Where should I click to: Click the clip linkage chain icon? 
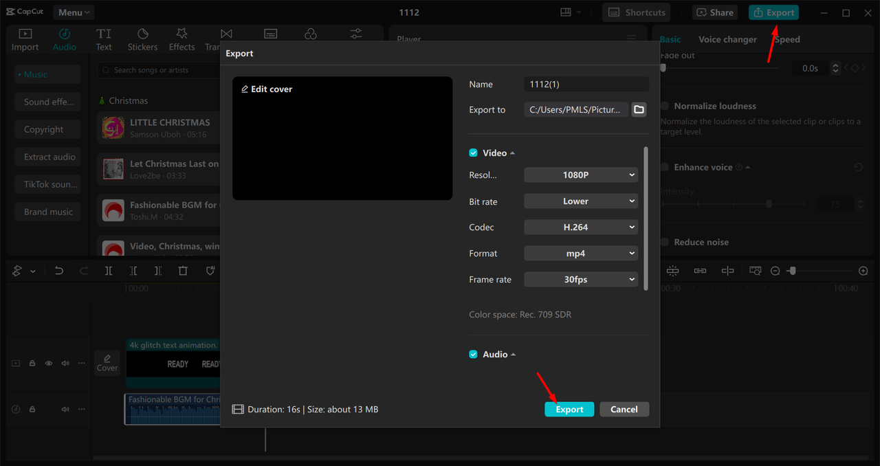700,271
